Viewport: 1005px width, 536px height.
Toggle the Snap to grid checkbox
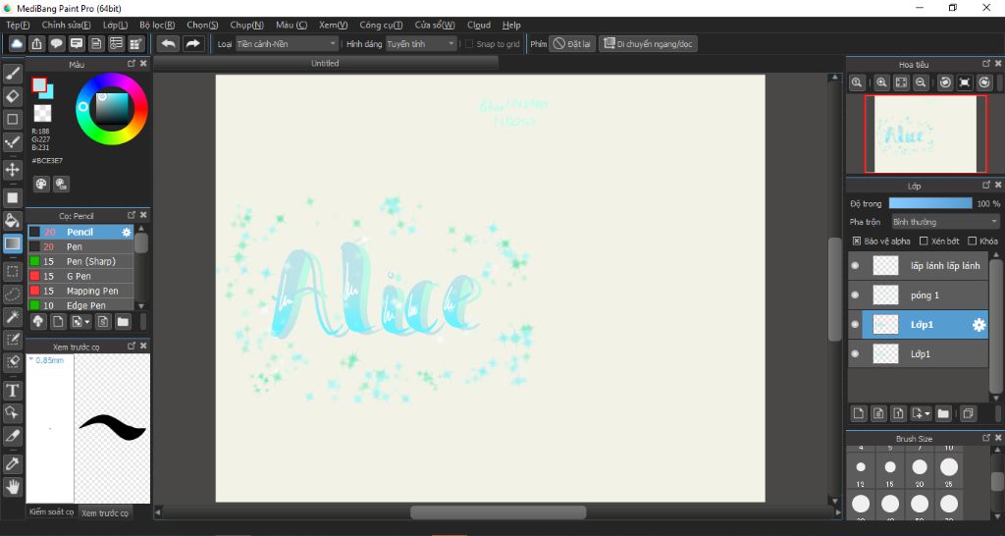[469, 44]
